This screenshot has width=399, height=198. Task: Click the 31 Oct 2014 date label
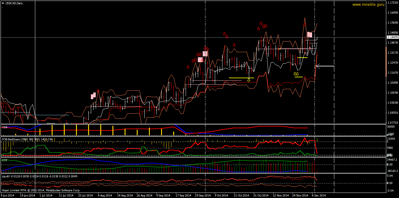click(x=261, y=196)
